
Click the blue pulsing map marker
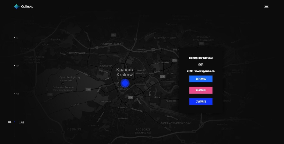click(125, 83)
